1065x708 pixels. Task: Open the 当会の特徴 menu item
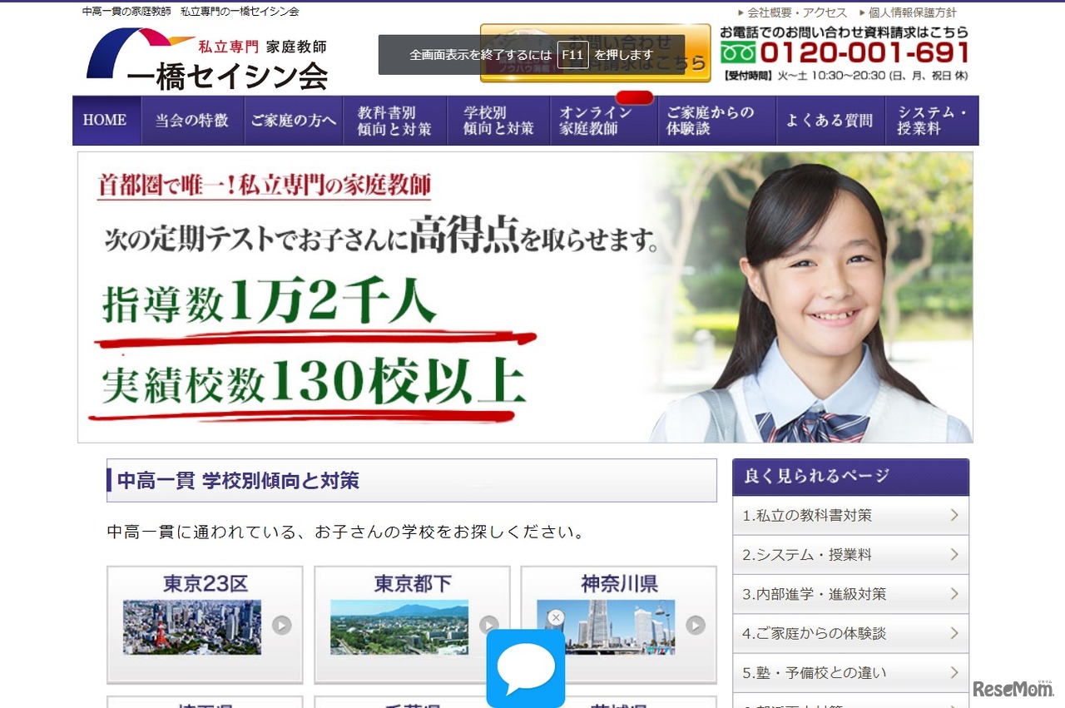click(192, 121)
